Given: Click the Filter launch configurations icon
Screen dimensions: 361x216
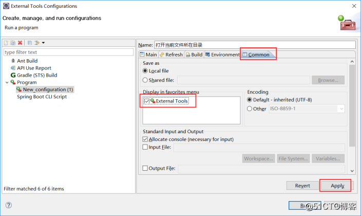Looking at the screenshot, I should point(36,43).
